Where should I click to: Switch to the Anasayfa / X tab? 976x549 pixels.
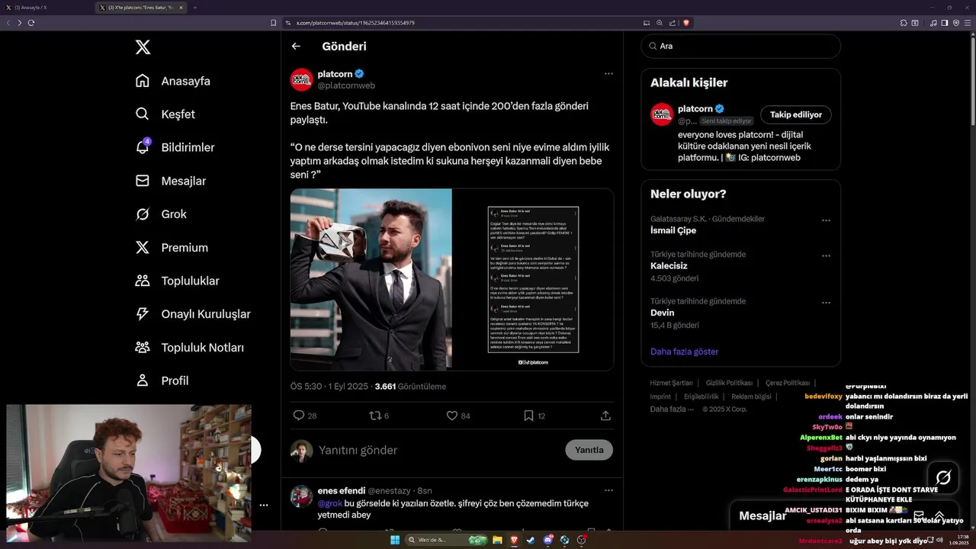click(46, 8)
